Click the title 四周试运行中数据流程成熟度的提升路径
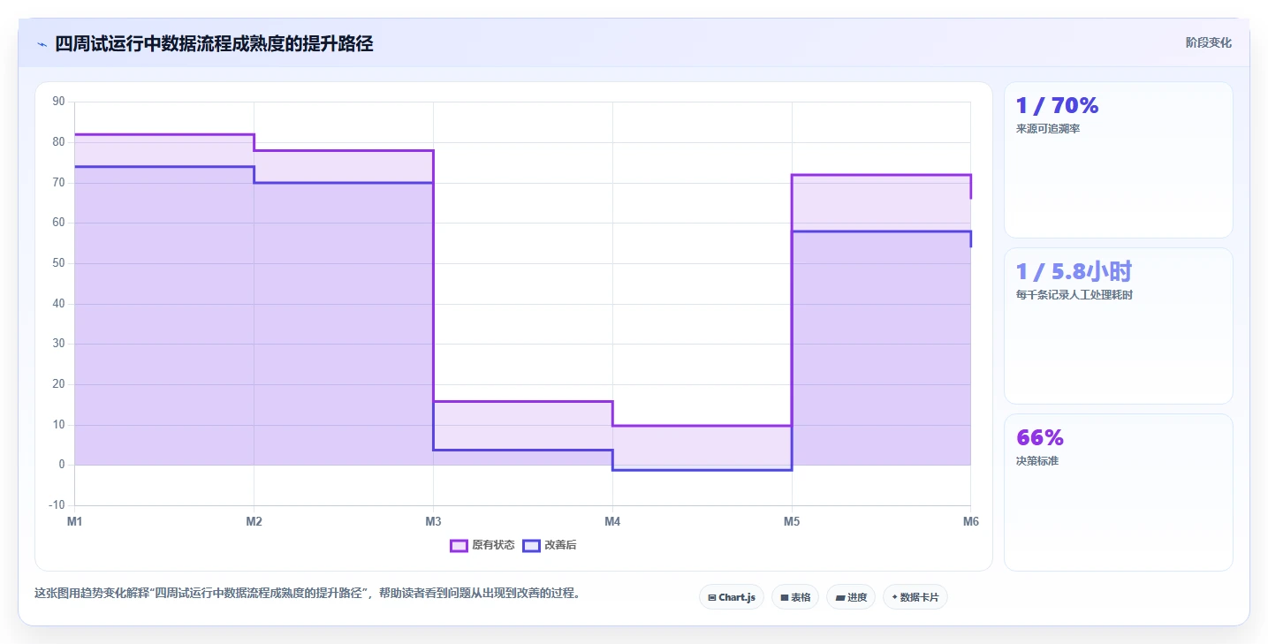This screenshot has width=1268, height=644. [x=214, y=43]
